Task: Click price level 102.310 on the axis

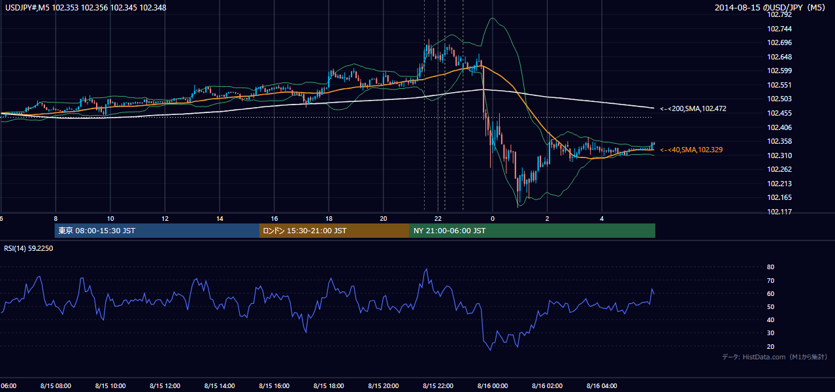Action: click(779, 155)
